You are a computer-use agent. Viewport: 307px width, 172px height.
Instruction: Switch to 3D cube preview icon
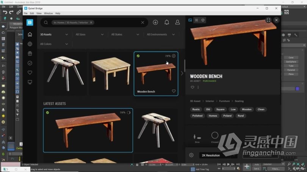[203, 20]
